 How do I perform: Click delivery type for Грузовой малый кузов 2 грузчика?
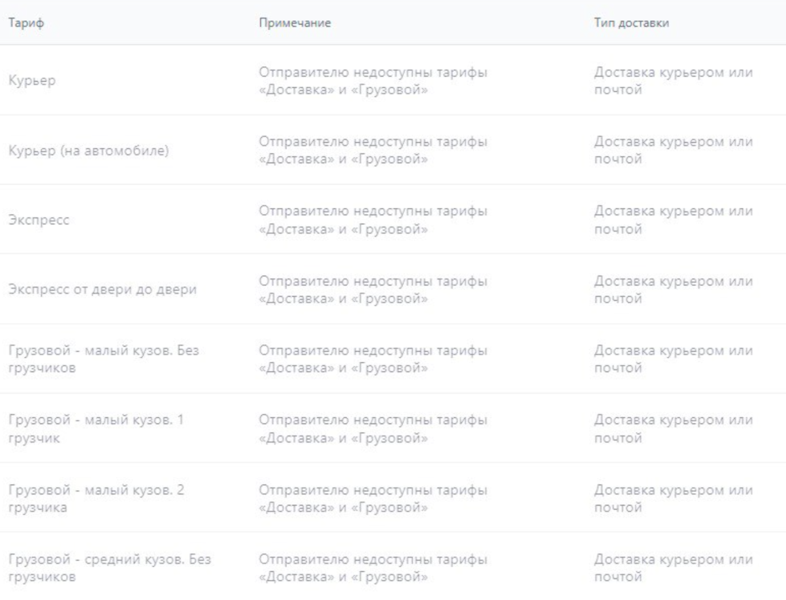pyautogui.click(x=673, y=498)
